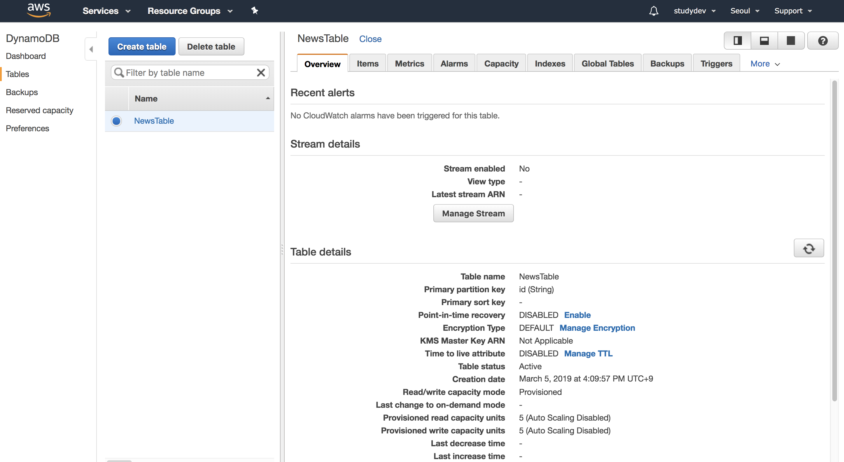Viewport: 844px width, 462px height.
Task: Click the 'id (String)' partition key value
Action: (x=536, y=289)
